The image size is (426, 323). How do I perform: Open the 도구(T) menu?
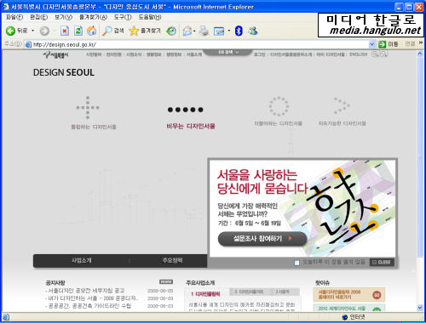[123, 17]
